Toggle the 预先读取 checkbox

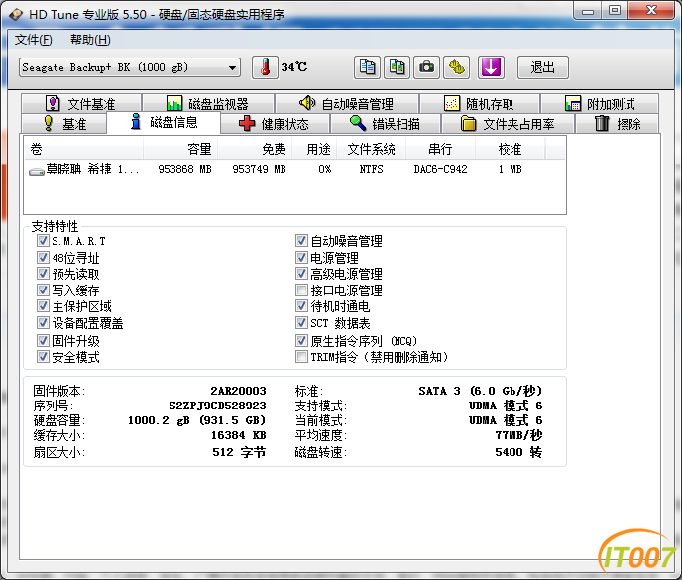[43, 274]
